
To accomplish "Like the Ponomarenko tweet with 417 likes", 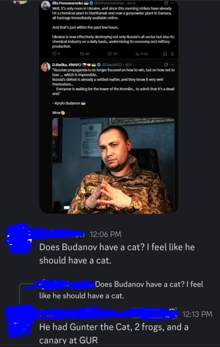I will coord(112,53).
